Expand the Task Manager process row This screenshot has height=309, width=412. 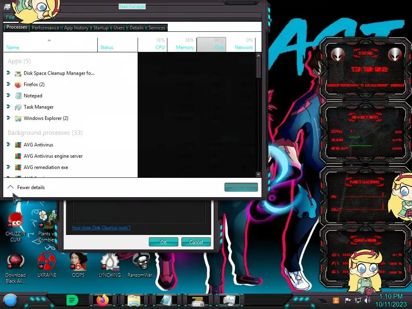coord(8,107)
